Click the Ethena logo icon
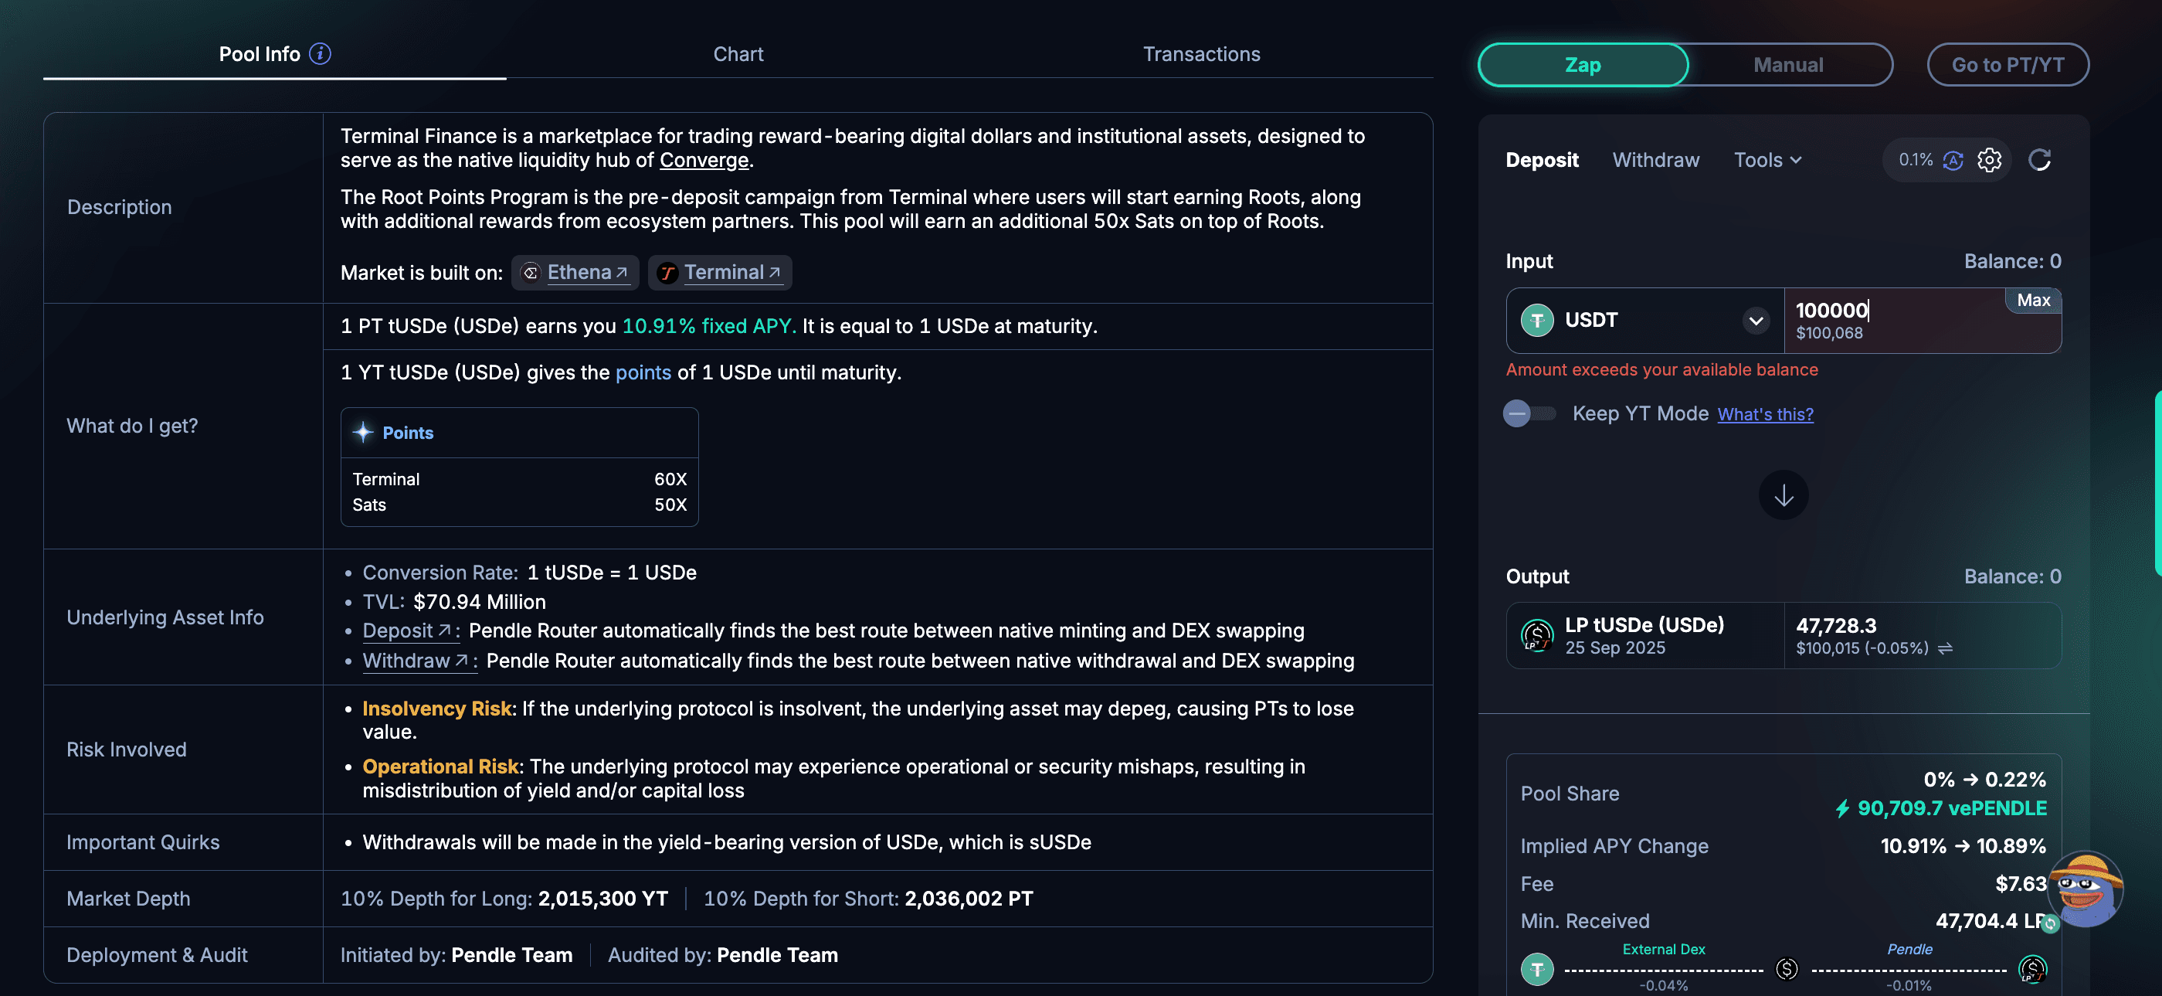The width and height of the screenshot is (2162, 996). 531,273
